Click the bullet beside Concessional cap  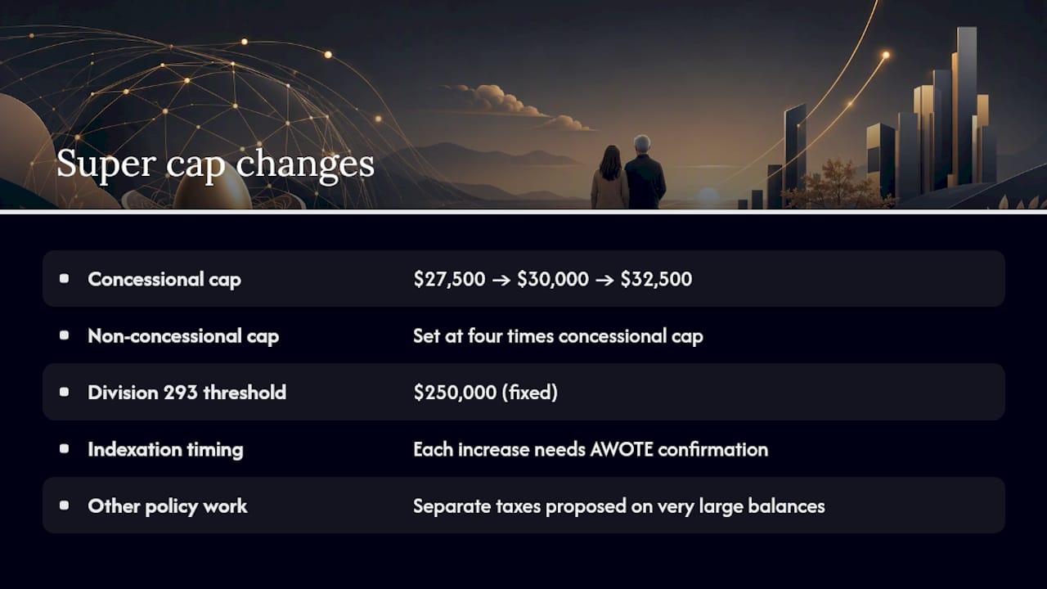coord(65,279)
